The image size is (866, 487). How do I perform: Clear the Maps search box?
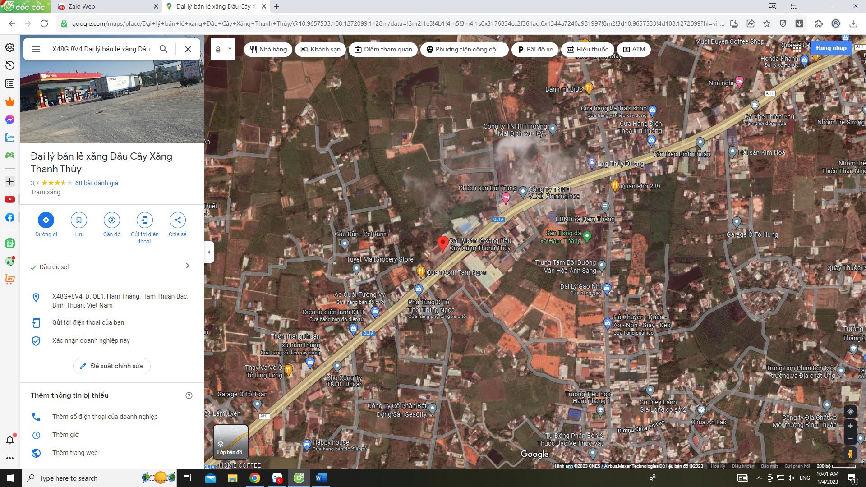point(188,49)
